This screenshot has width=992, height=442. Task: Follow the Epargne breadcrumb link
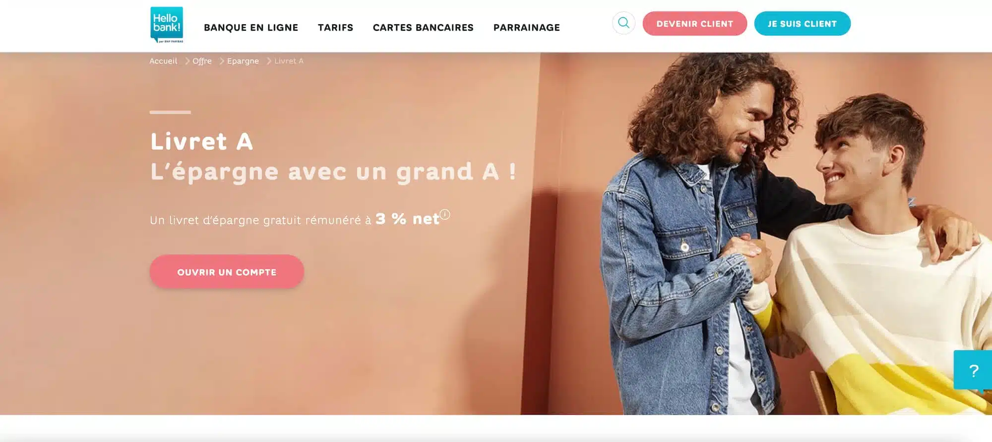click(x=243, y=61)
